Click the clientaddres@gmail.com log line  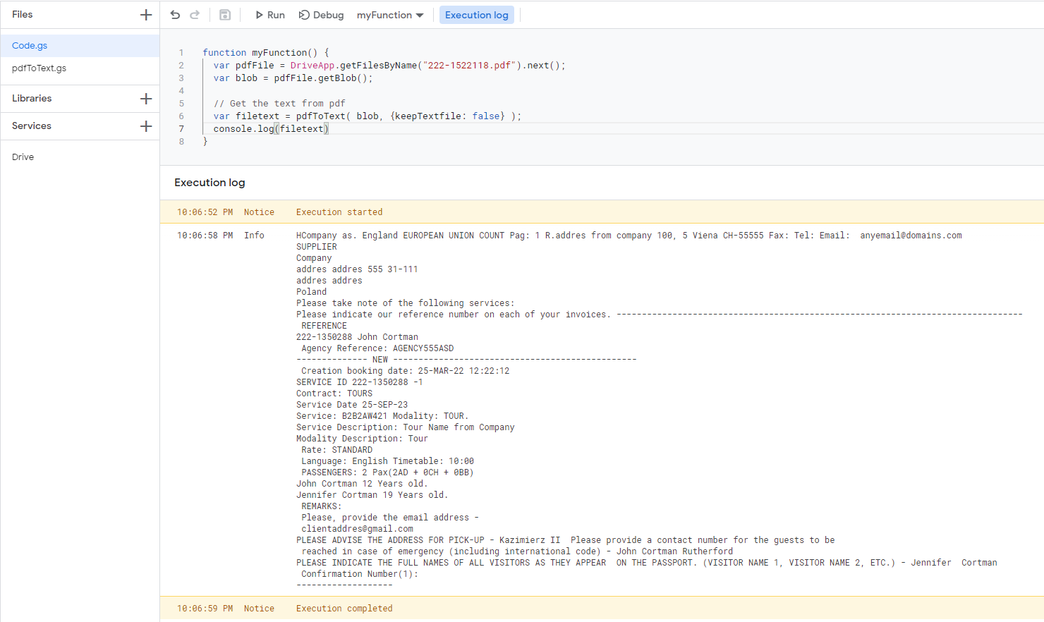click(357, 529)
